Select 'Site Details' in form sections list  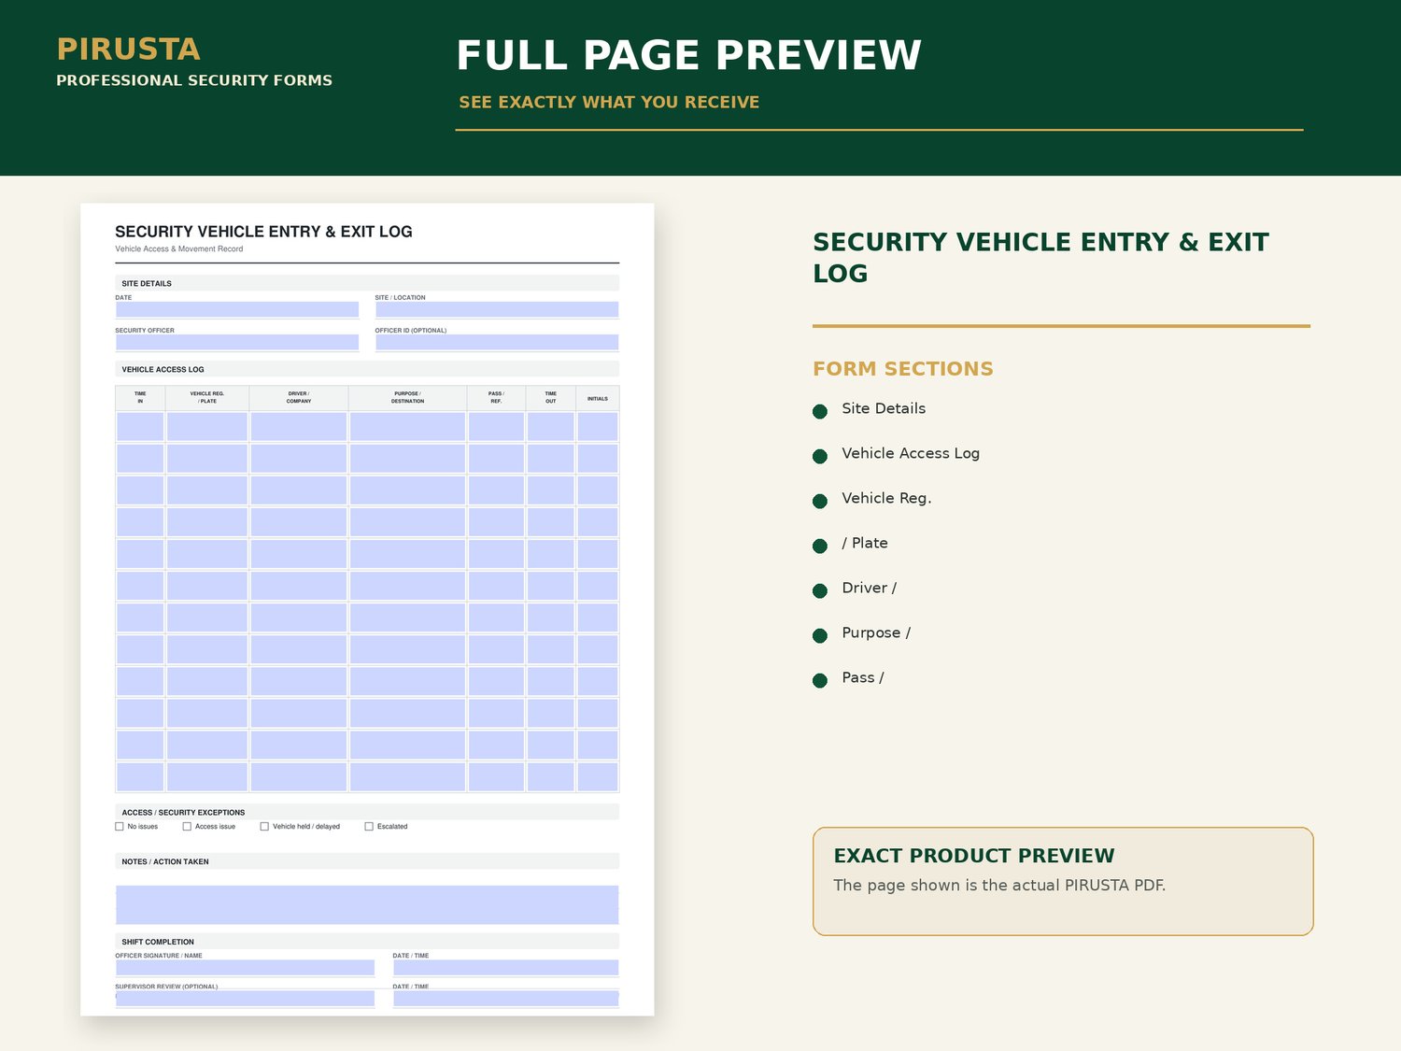pyautogui.click(x=884, y=408)
